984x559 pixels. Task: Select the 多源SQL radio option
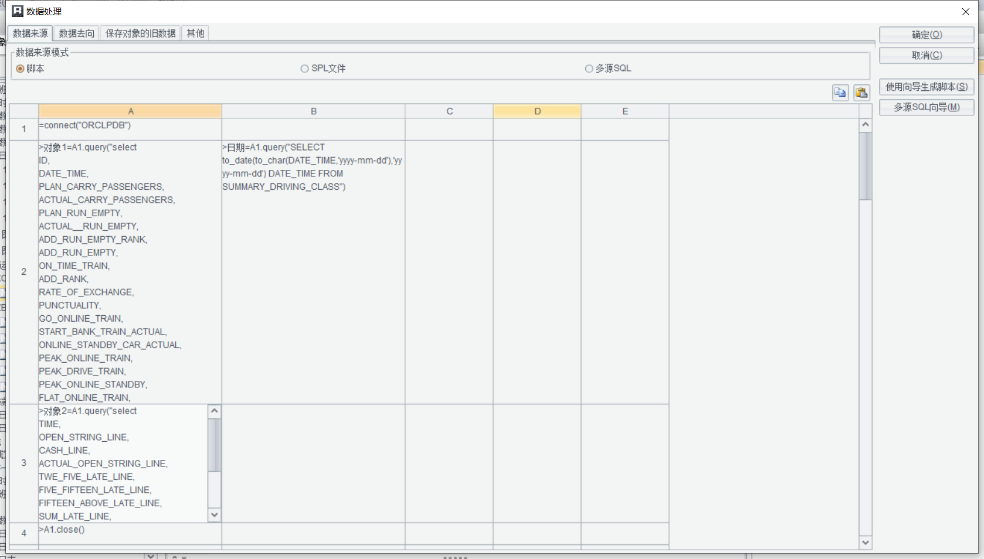click(608, 69)
